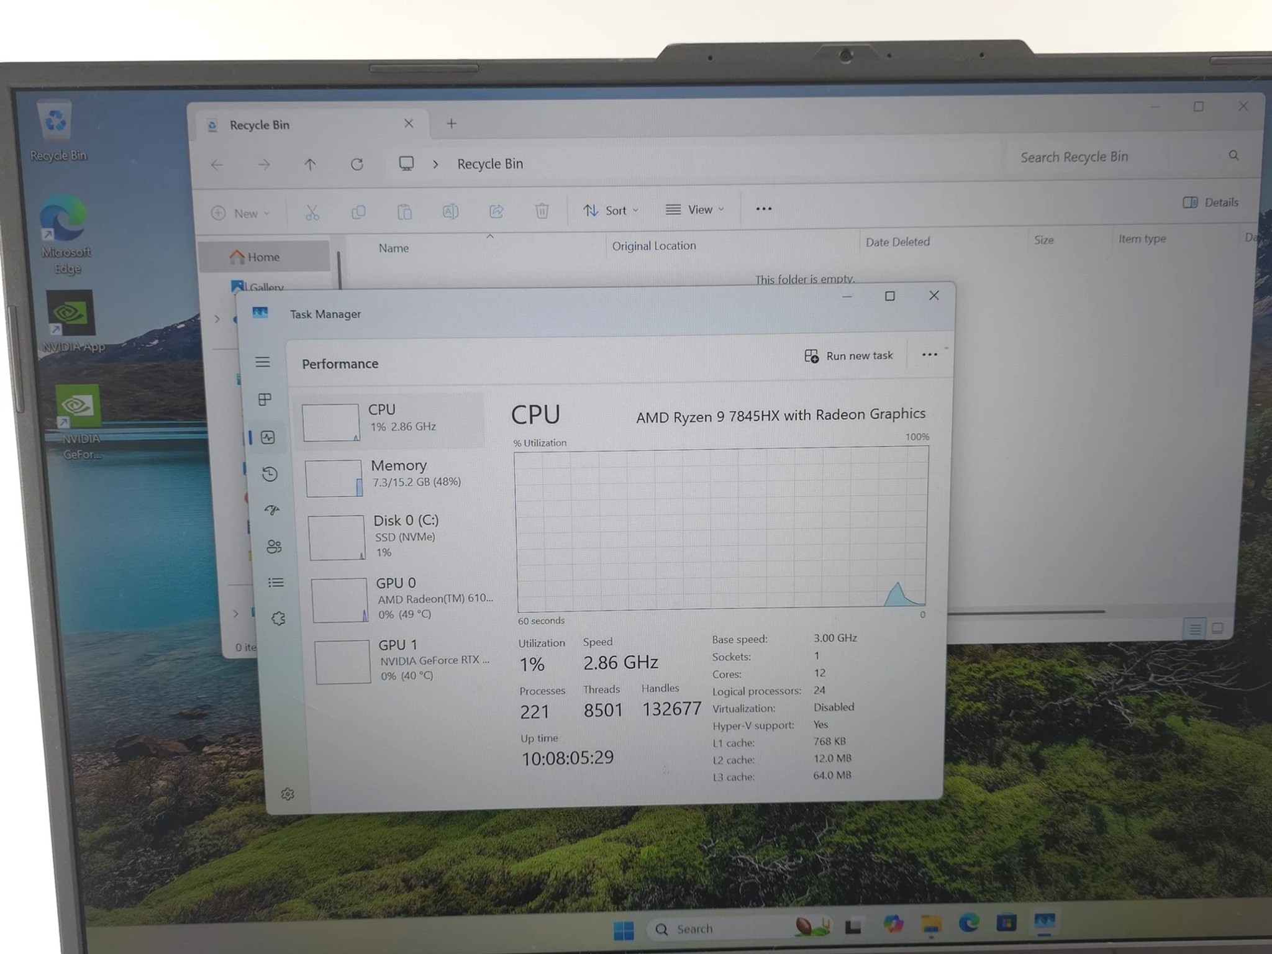Switch Explorer to details list view
This screenshot has height=954, width=1272.
(x=1194, y=629)
